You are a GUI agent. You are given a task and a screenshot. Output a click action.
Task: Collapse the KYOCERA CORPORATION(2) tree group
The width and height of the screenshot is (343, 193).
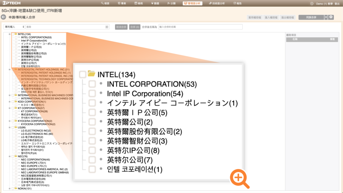pos(9,121)
